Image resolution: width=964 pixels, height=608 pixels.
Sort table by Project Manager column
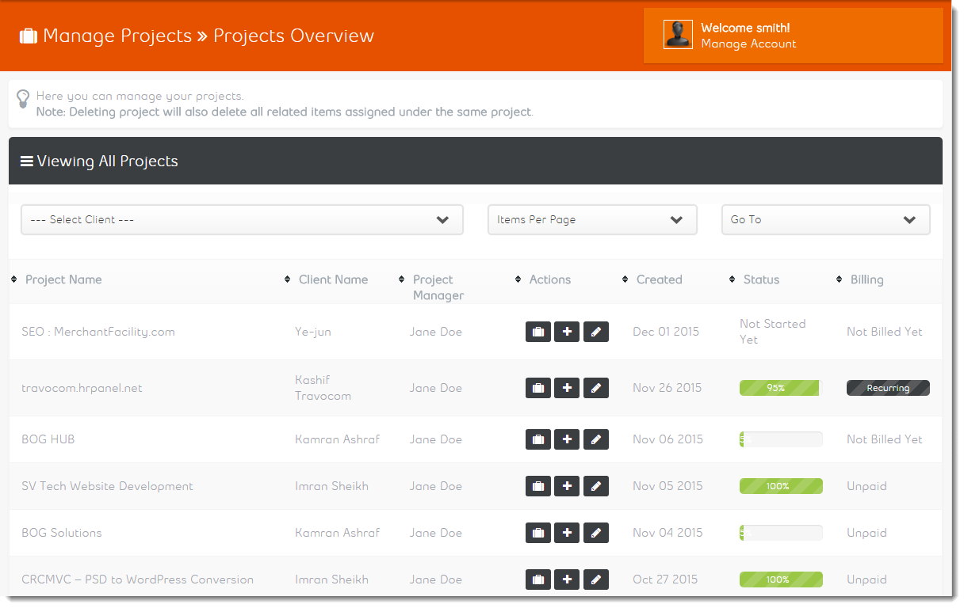point(438,287)
